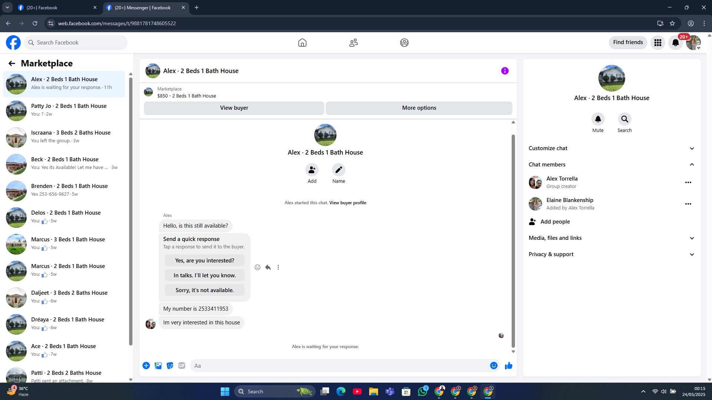Collapse Chat members section
Viewport: 712px width, 400px height.
coord(611,165)
